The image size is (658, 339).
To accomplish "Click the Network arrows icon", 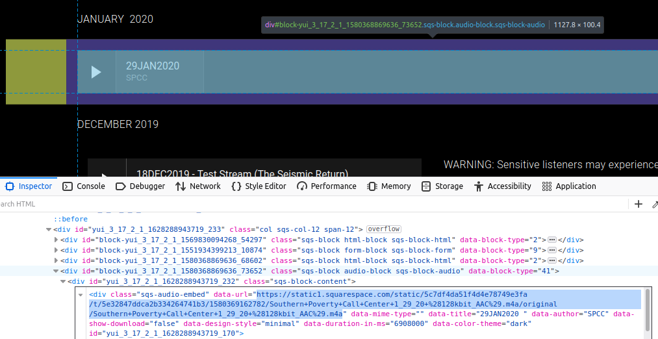I will 181,186.
